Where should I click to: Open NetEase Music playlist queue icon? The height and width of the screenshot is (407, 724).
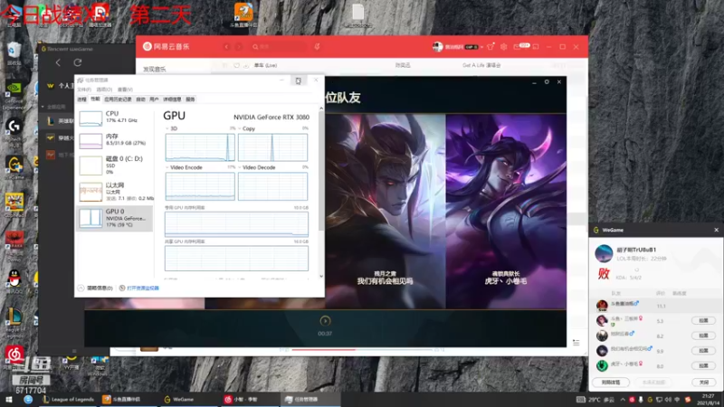(x=576, y=343)
